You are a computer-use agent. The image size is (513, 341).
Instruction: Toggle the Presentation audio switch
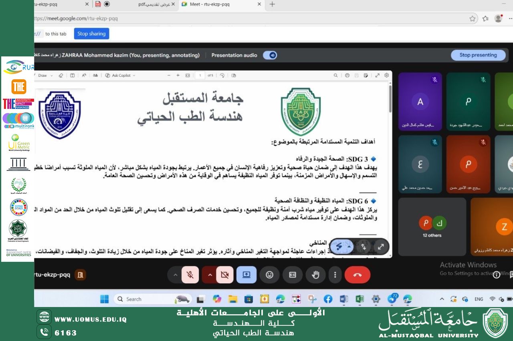[270, 55]
